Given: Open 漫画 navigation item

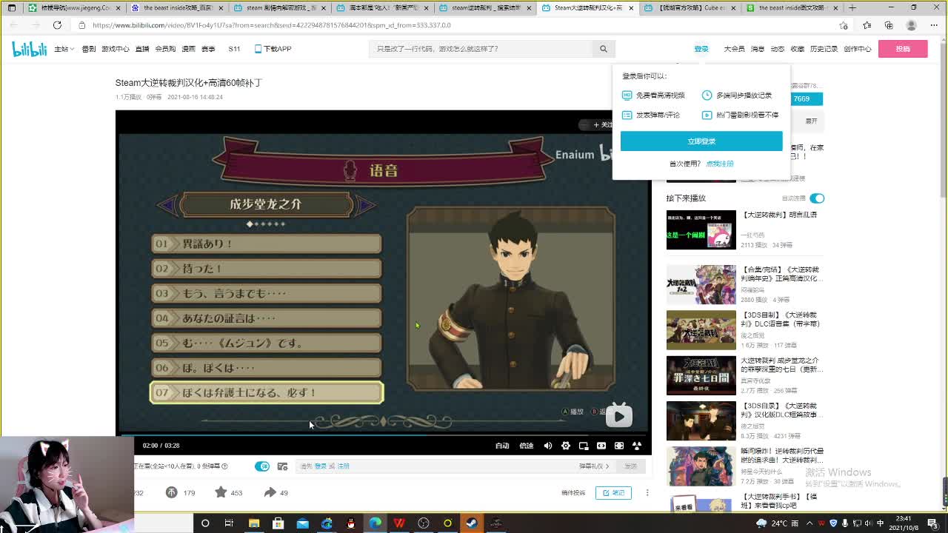Looking at the screenshot, I should [189, 49].
